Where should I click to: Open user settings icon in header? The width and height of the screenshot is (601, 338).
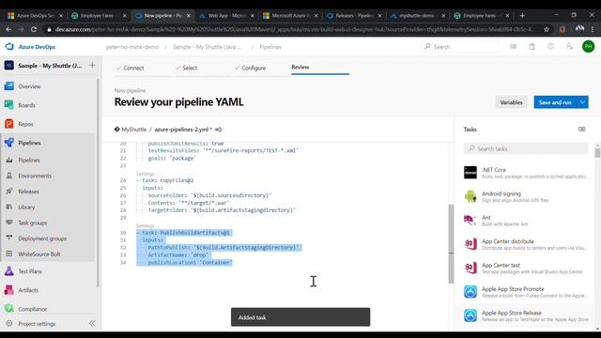(569, 47)
